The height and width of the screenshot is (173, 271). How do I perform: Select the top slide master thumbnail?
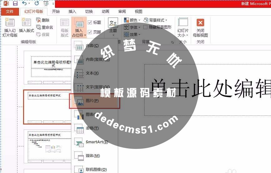47,68
